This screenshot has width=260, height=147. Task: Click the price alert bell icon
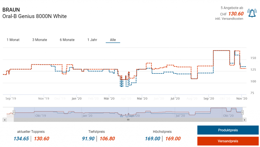(252, 13)
